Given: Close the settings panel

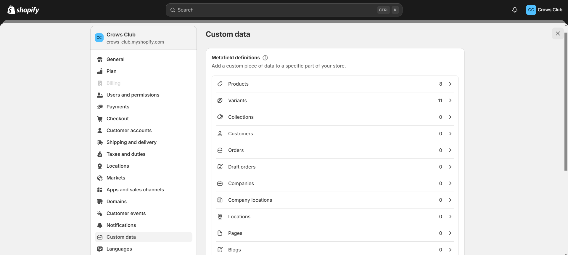Looking at the screenshot, I should tap(558, 33).
